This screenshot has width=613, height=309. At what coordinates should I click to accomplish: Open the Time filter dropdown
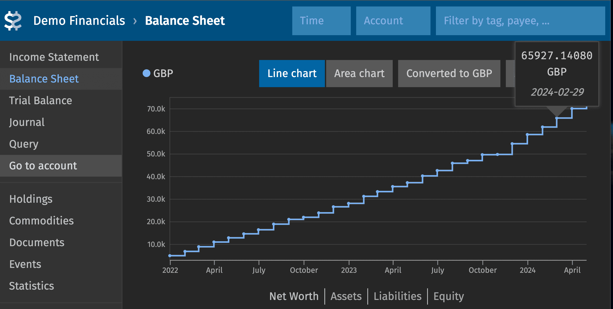[x=322, y=21]
